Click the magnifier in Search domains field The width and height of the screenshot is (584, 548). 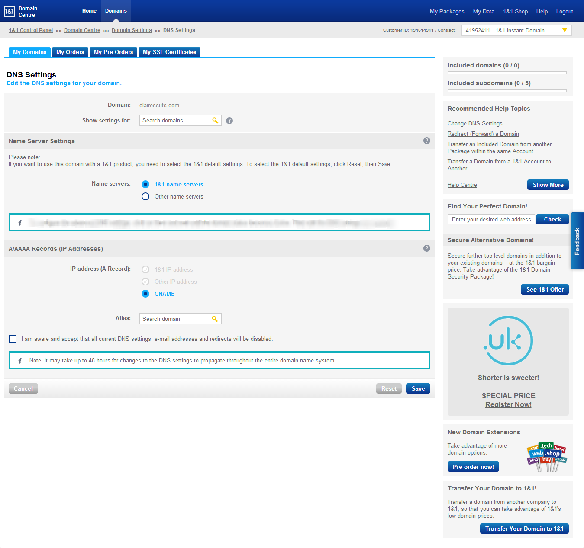[x=215, y=120]
